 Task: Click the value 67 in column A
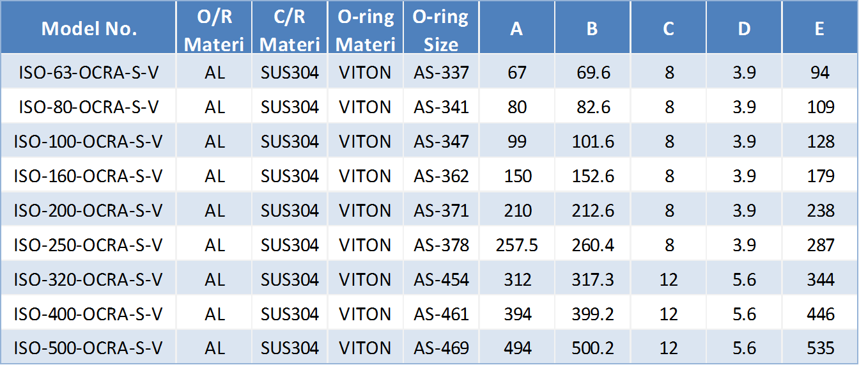(516, 72)
